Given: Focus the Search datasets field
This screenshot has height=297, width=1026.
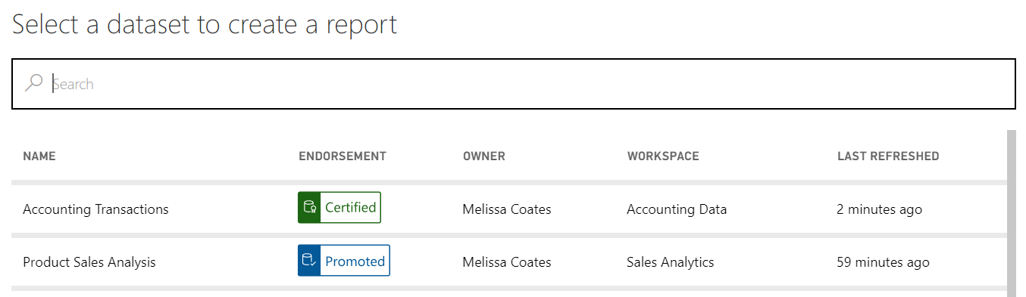Looking at the screenshot, I should pyautogui.click(x=514, y=84).
